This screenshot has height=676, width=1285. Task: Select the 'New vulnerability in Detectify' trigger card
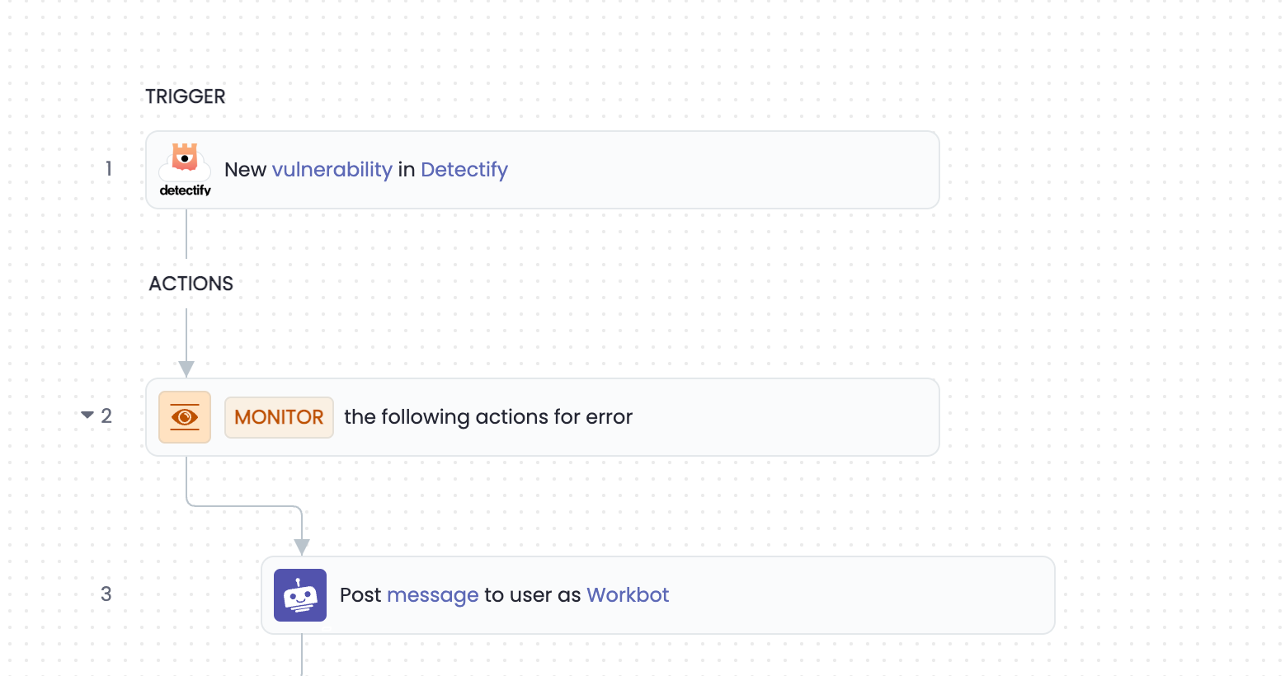click(x=543, y=170)
